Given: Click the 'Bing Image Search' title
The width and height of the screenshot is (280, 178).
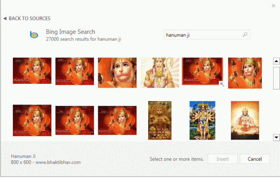Looking at the screenshot, I should point(71,32).
